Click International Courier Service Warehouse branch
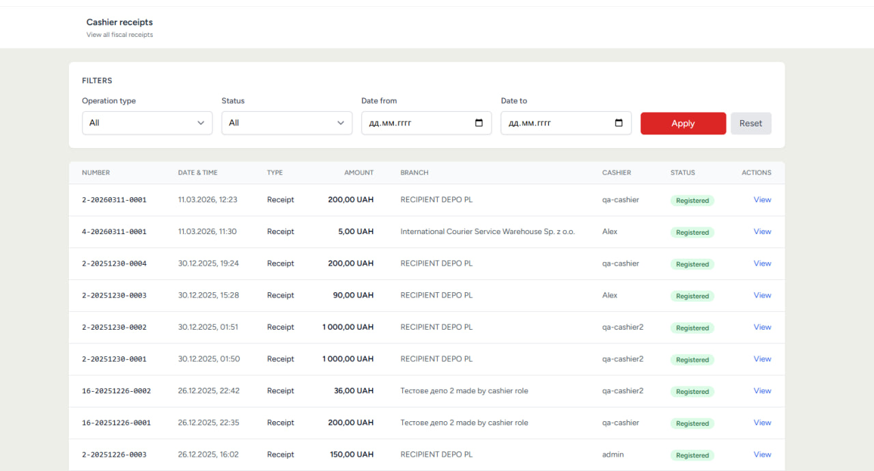Viewport: 874px width, 471px height. (488, 231)
